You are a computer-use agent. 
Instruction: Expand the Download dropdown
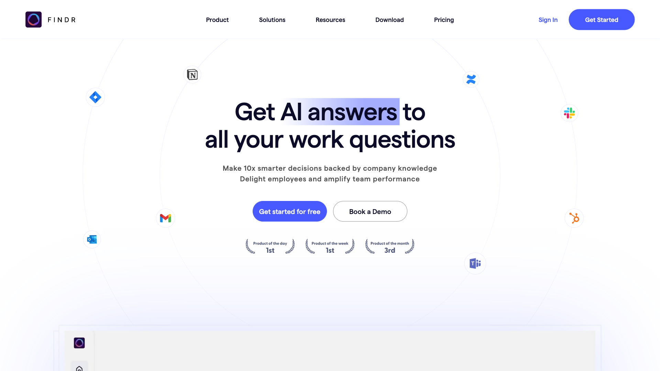pyautogui.click(x=389, y=20)
